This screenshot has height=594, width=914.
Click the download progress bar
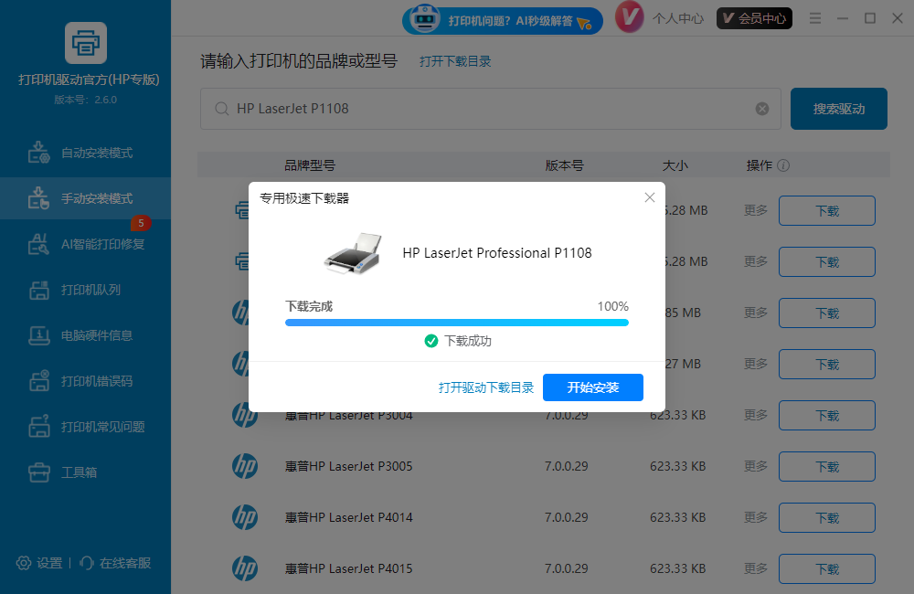pyautogui.click(x=456, y=323)
